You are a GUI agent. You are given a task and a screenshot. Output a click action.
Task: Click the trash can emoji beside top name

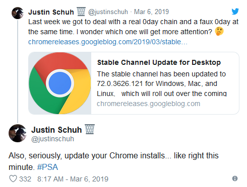click(x=81, y=12)
